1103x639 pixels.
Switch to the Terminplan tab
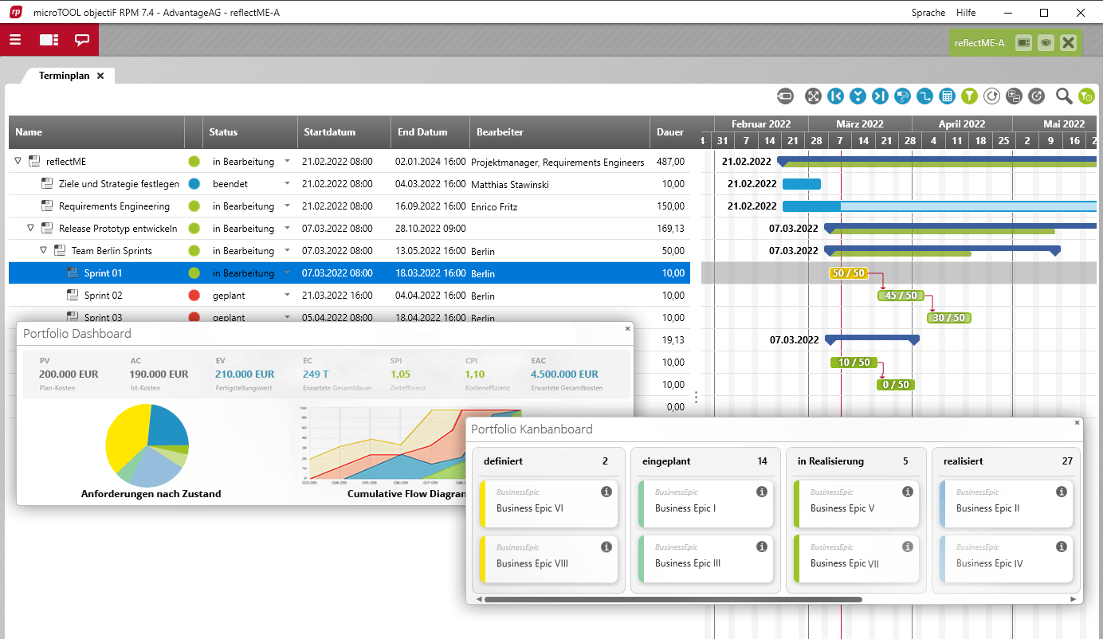pyautogui.click(x=64, y=76)
